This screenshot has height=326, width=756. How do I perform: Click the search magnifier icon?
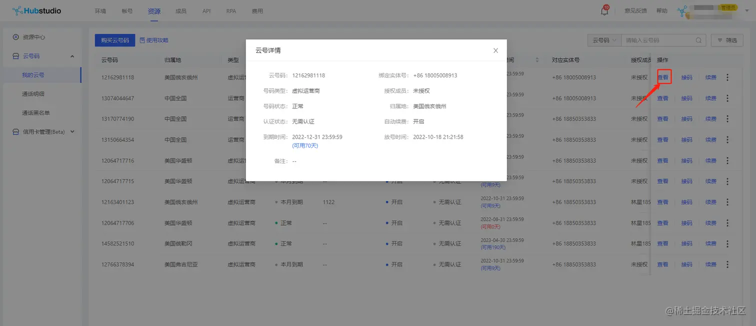[698, 40]
